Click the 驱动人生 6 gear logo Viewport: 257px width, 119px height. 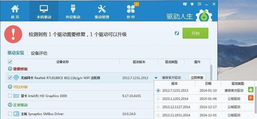(204, 17)
